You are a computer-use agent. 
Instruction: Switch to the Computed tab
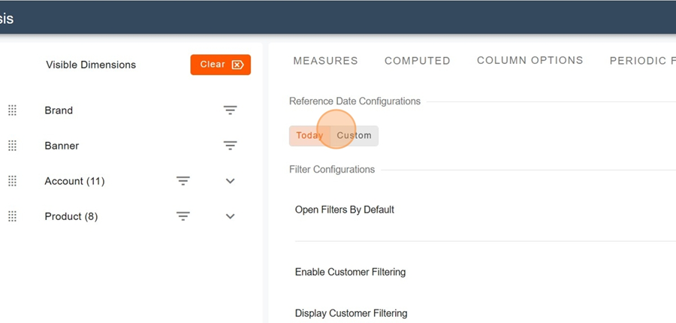tap(418, 61)
